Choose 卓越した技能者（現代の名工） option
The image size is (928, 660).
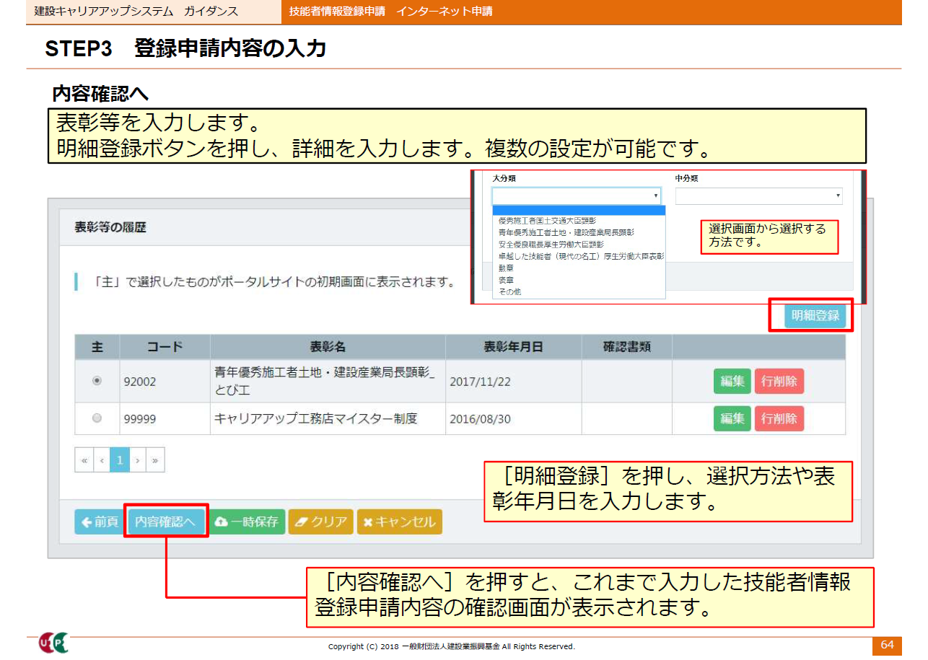579,256
